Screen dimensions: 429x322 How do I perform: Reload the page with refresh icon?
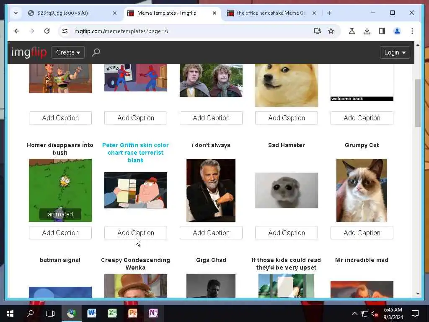47,31
